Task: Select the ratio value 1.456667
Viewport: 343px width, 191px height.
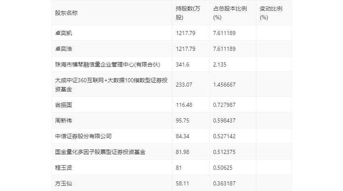Action: (x=224, y=85)
